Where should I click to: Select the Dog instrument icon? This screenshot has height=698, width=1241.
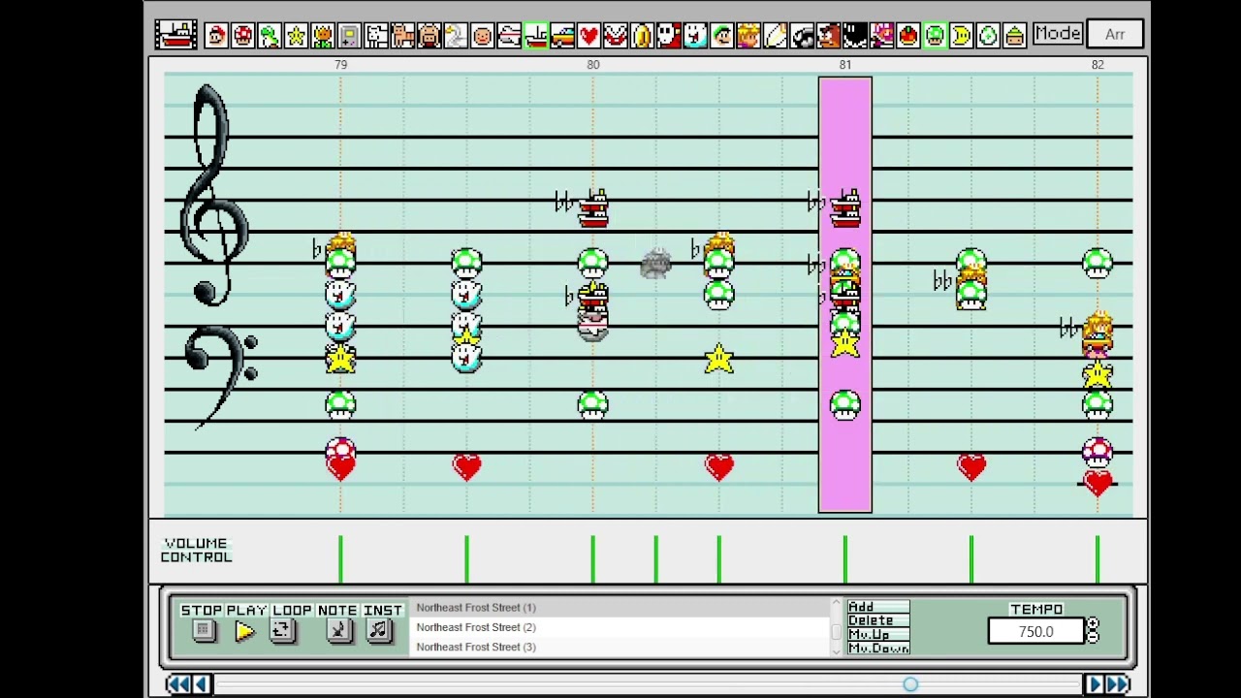[376, 35]
